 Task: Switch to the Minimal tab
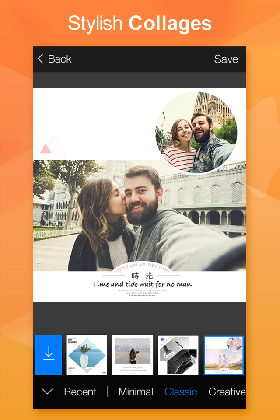(x=136, y=392)
